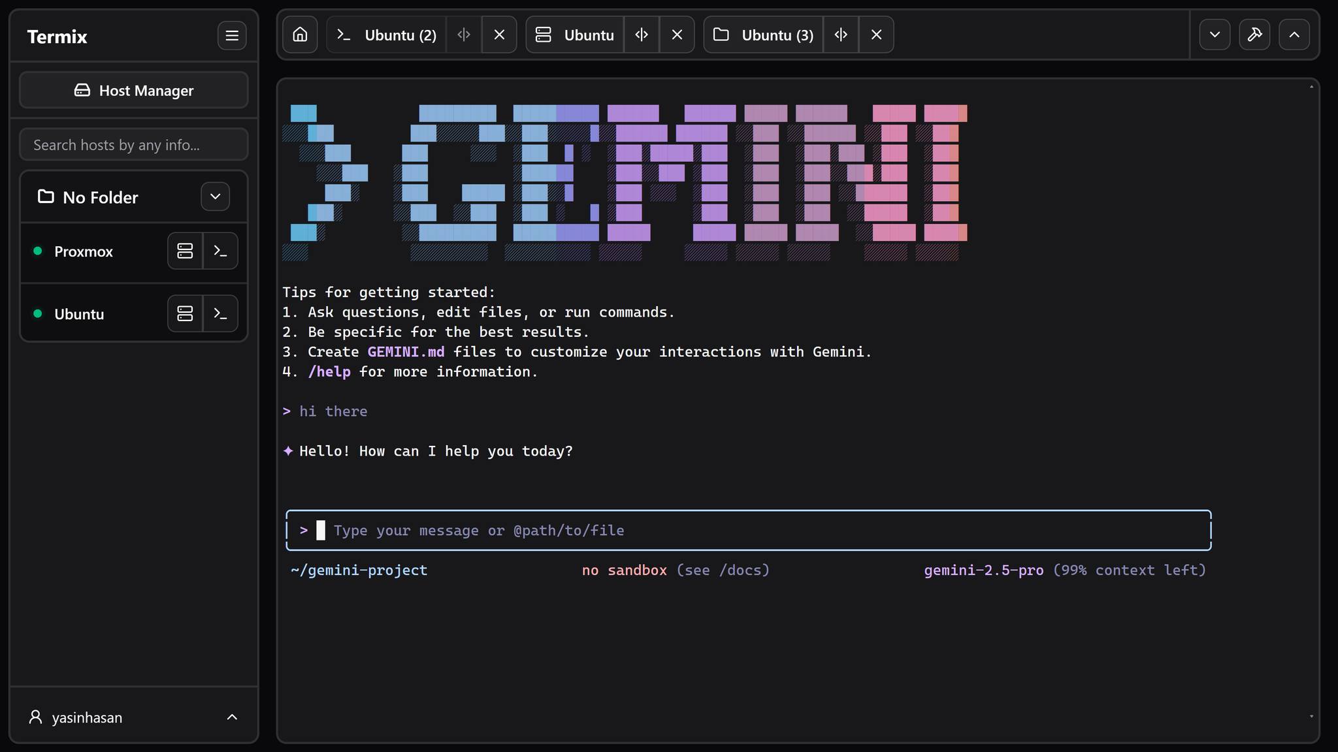The image size is (1338, 752).
Task: Click the gemini-2.5-pro model label
Action: point(984,570)
